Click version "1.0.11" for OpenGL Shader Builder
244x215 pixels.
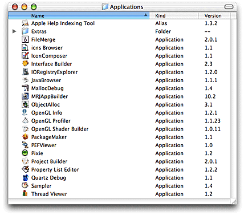pos(213,129)
